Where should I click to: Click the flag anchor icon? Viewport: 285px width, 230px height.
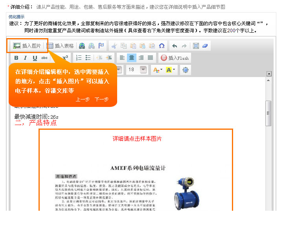coord(101,46)
